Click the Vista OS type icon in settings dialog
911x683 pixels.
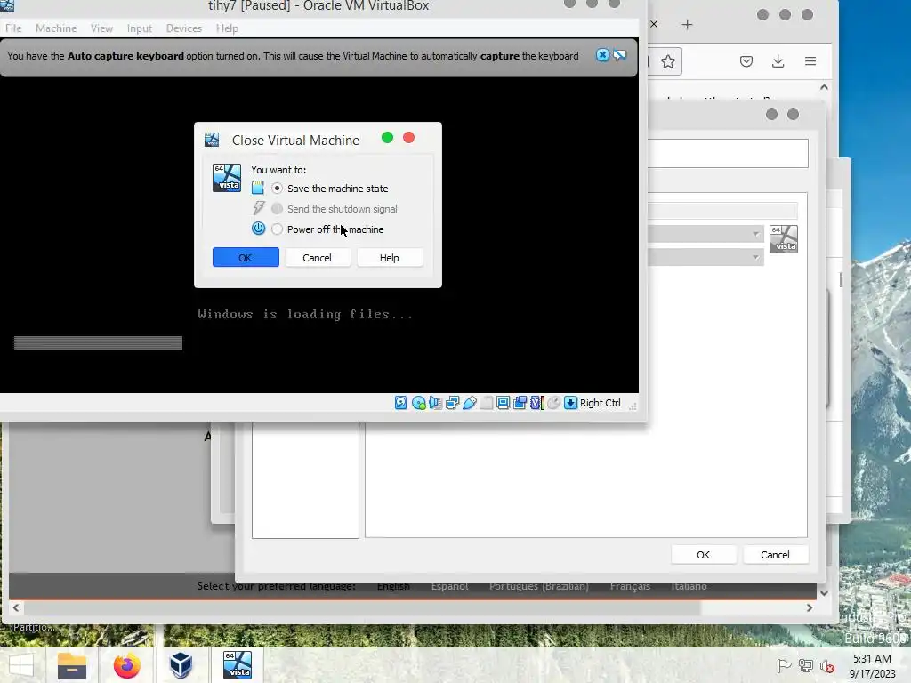783,238
